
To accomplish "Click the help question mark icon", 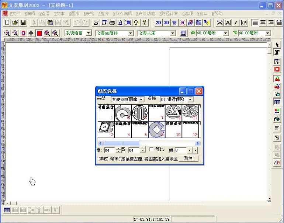I will 144,23.
